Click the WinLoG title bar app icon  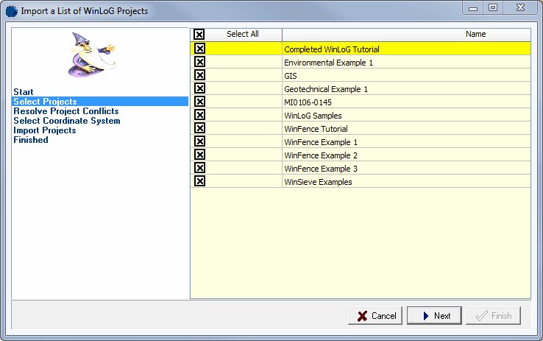11,10
